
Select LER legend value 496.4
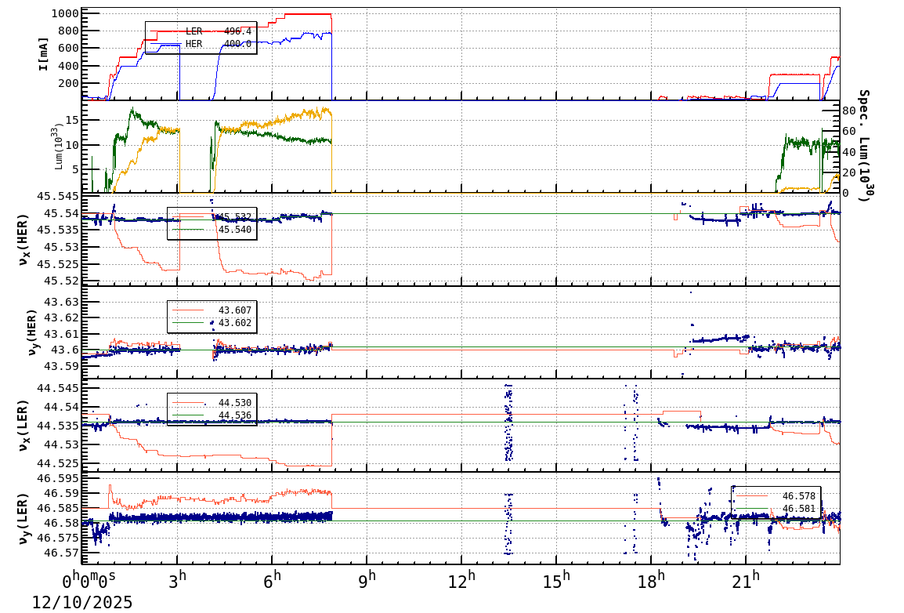[x=237, y=31]
